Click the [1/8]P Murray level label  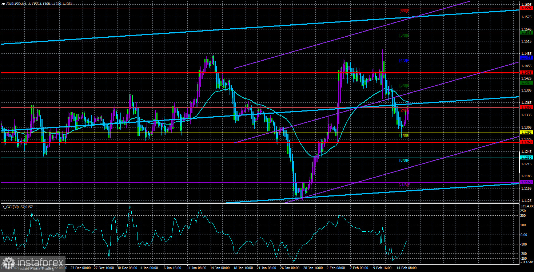(405, 135)
